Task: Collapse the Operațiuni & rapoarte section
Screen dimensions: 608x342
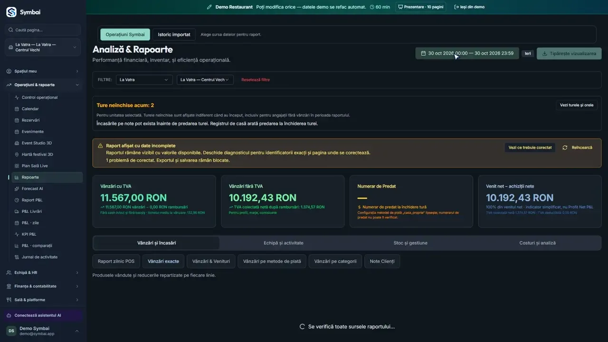Action: coord(43,85)
